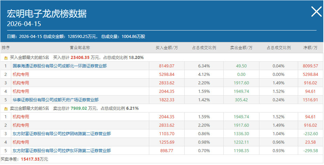
Task: Select the 0.93% proportion cell
Action: click(278, 150)
